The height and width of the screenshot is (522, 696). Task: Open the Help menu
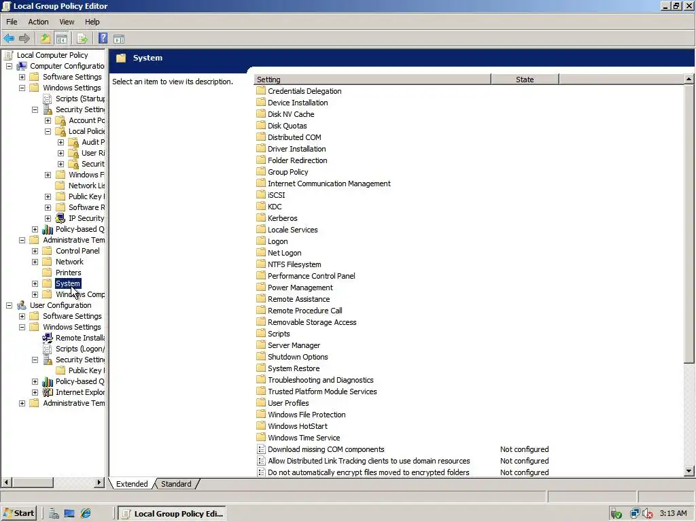(x=92, y=22)
